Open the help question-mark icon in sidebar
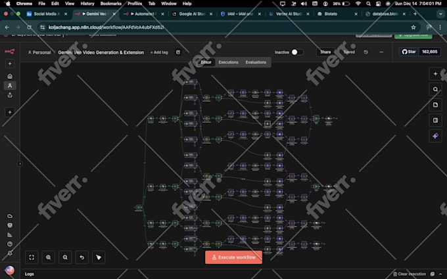The image size is (447, 279). 10,244
